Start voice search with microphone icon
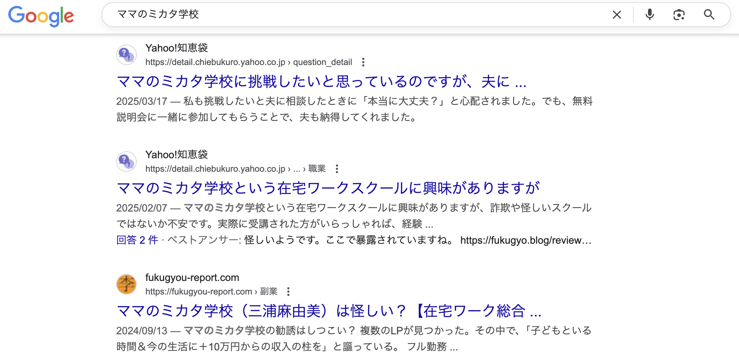This screenshot has height=361, width=739. 649,15
